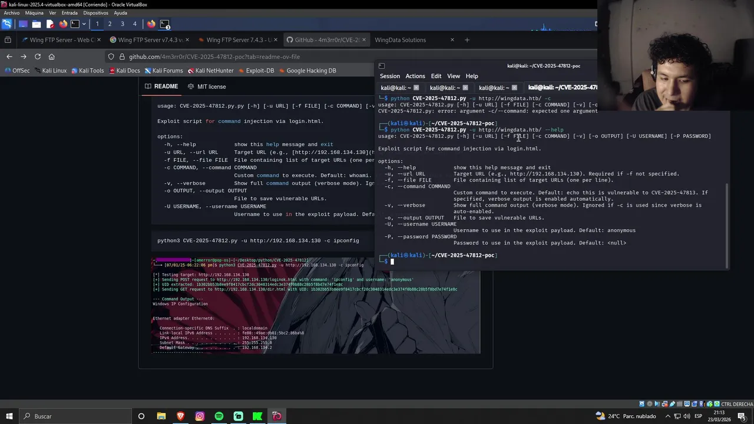
Task: Select the README tab on GitHub
Action: point(161,87)
